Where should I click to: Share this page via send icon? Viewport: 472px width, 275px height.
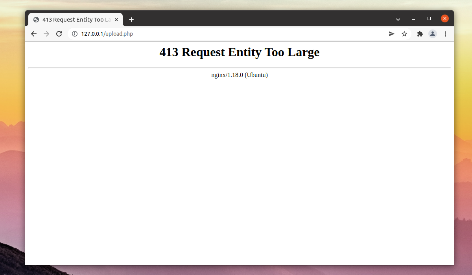(x=392, y=34)
